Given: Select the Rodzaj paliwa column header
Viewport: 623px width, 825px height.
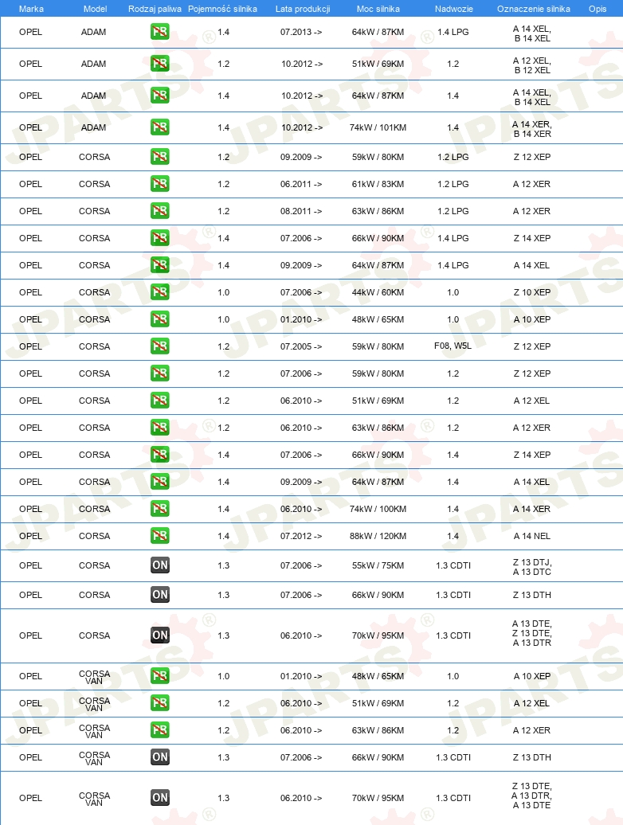Looking at the screenshot, I should (155, 9).
